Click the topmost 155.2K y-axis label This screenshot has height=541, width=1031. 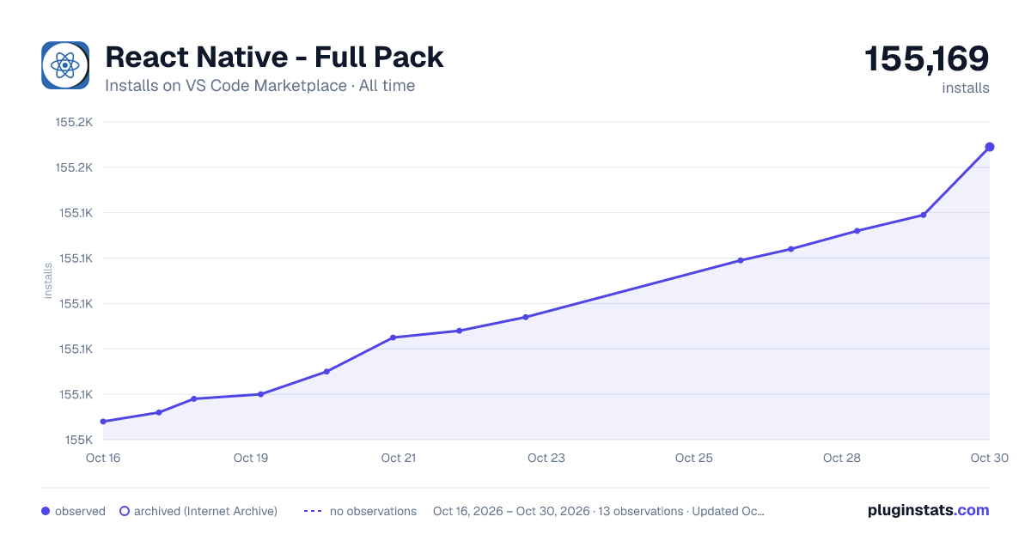[74, 122]
